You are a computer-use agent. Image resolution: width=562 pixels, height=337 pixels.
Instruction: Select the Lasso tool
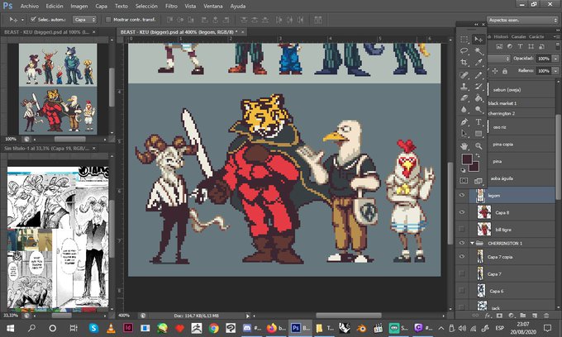click(464, 51)
